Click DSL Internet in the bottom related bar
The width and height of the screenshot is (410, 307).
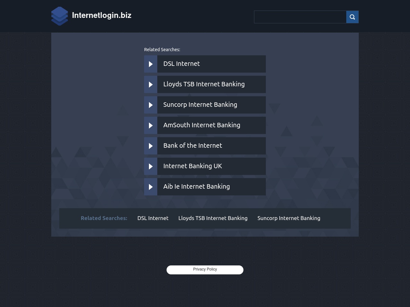click(153, 218)
